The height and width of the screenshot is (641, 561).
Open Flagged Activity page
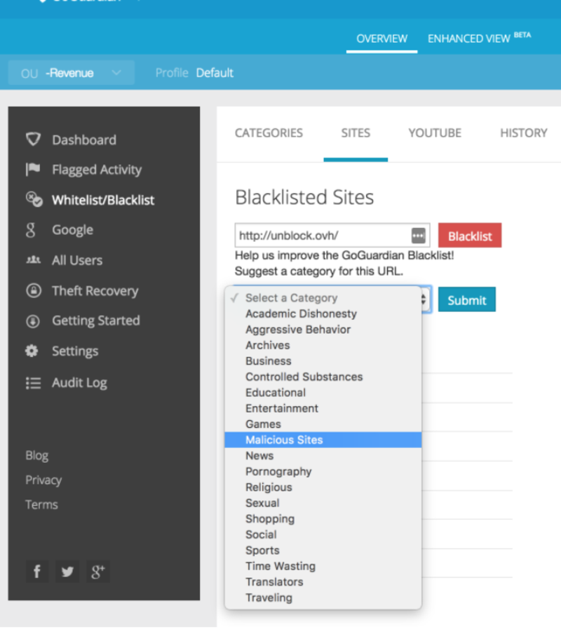[97, 170]
